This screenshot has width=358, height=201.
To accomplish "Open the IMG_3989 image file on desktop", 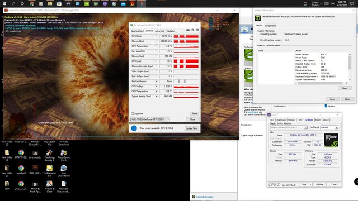I will point(35,170).
